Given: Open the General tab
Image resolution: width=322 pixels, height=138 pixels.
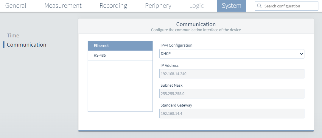Looking at the screenshot, I should pos(15,6).
